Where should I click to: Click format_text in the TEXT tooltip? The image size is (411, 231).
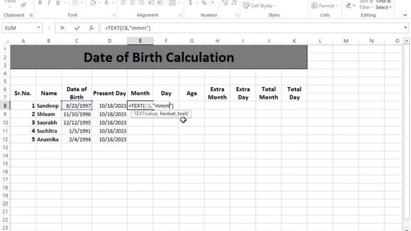(174, 114)
